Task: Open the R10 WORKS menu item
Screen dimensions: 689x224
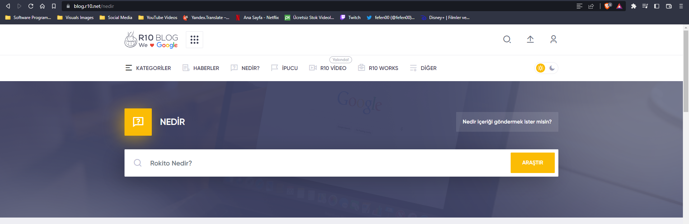Action: [x=378, y=68]
